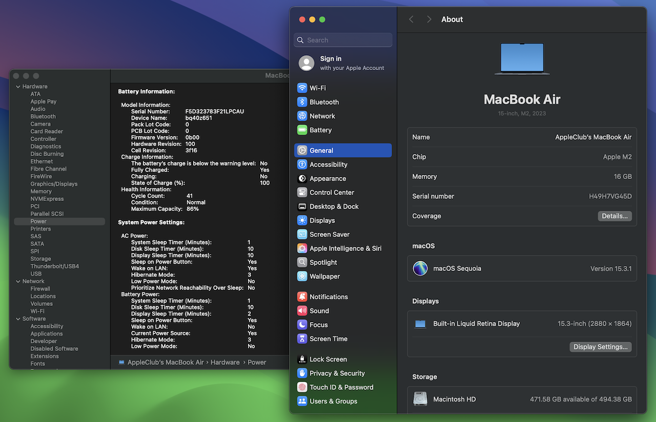Viewport: 656px width, 422px height.
Task: Select Firewall under Network in System Information
Action: 40,288
